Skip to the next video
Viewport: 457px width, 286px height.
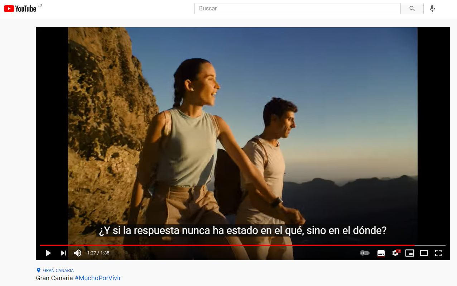[63, 253]
